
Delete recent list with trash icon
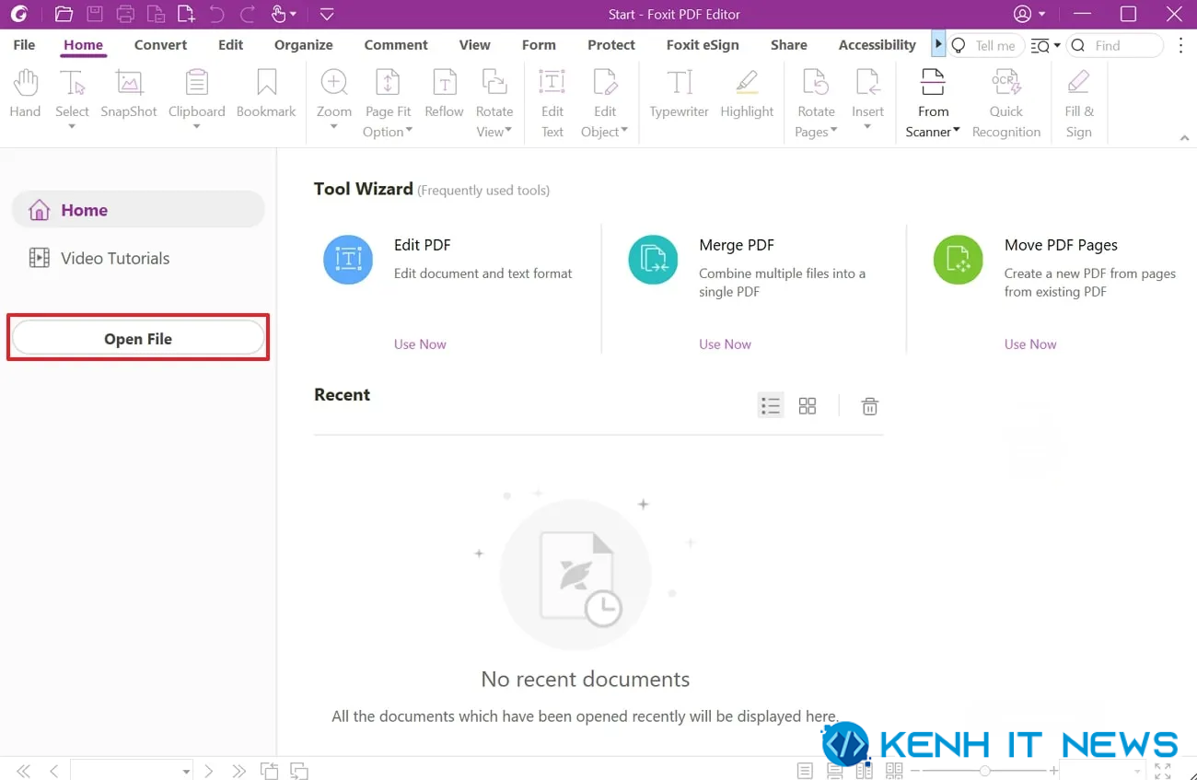(869, 406)
